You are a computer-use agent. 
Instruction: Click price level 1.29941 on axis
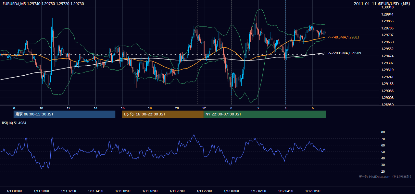click(387, 14)
